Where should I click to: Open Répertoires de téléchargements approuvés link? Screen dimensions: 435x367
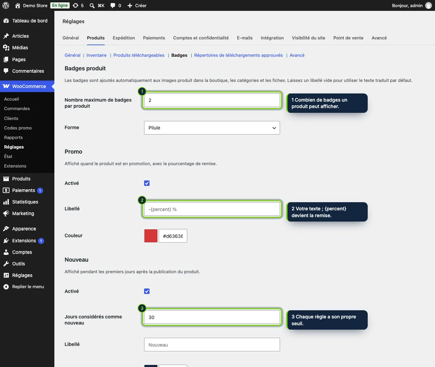[239, 55]
